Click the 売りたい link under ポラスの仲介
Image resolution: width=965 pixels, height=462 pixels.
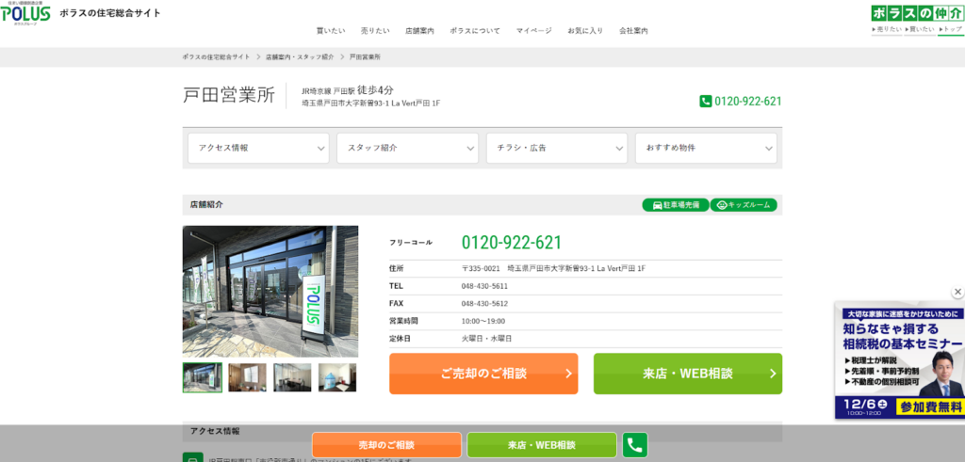pyautogui.click(x=886, y=29)
